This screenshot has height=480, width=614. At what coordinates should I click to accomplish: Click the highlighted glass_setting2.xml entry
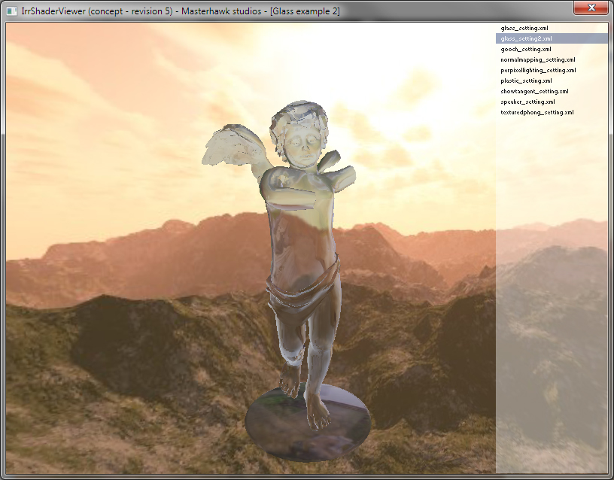(x=527, y=38)
